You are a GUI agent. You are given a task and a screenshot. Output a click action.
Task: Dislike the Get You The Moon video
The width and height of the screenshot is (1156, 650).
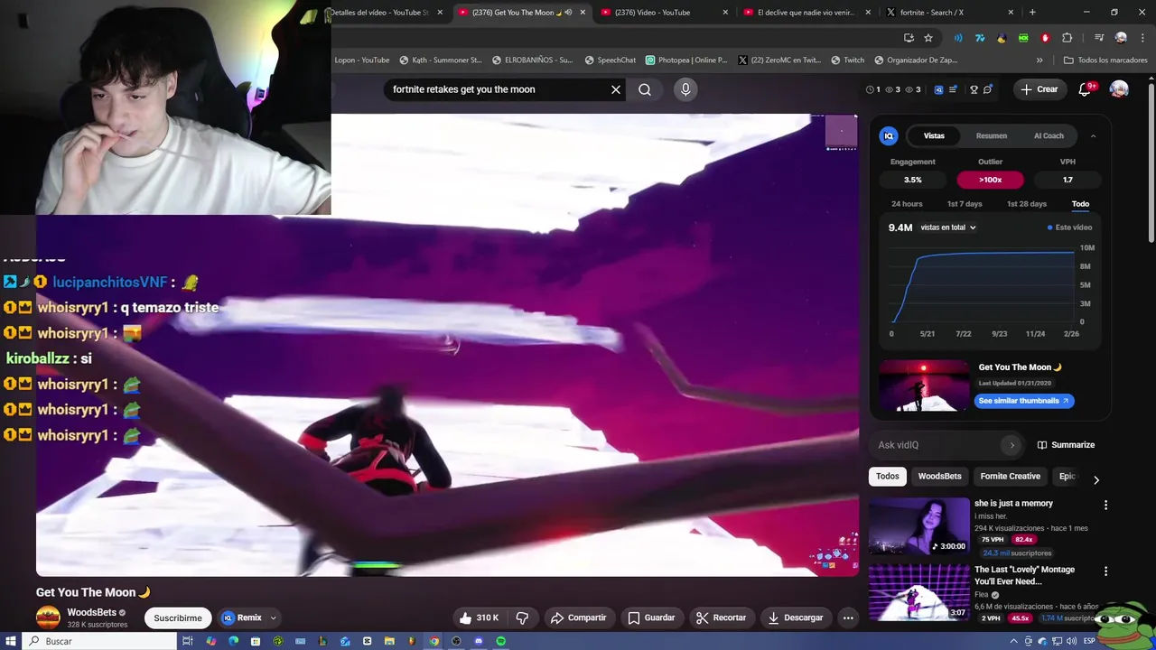coord(522,617)
